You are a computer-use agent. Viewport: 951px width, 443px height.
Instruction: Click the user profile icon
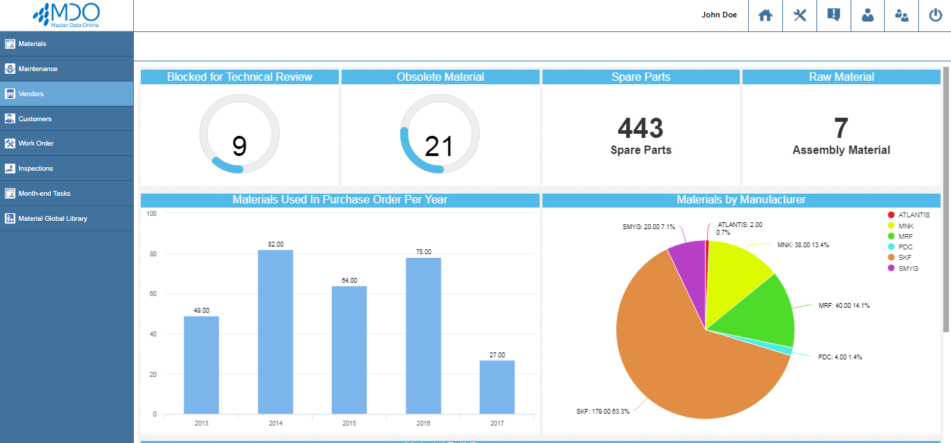click(x=867, y=15)
